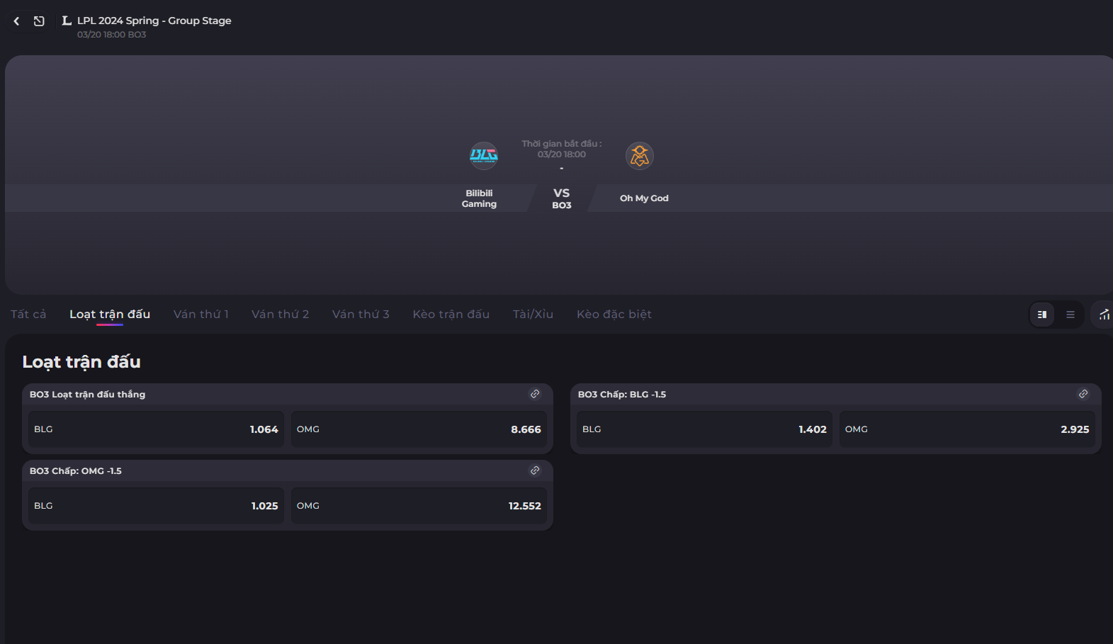Open the statistics chart icon

(1104, 315)
